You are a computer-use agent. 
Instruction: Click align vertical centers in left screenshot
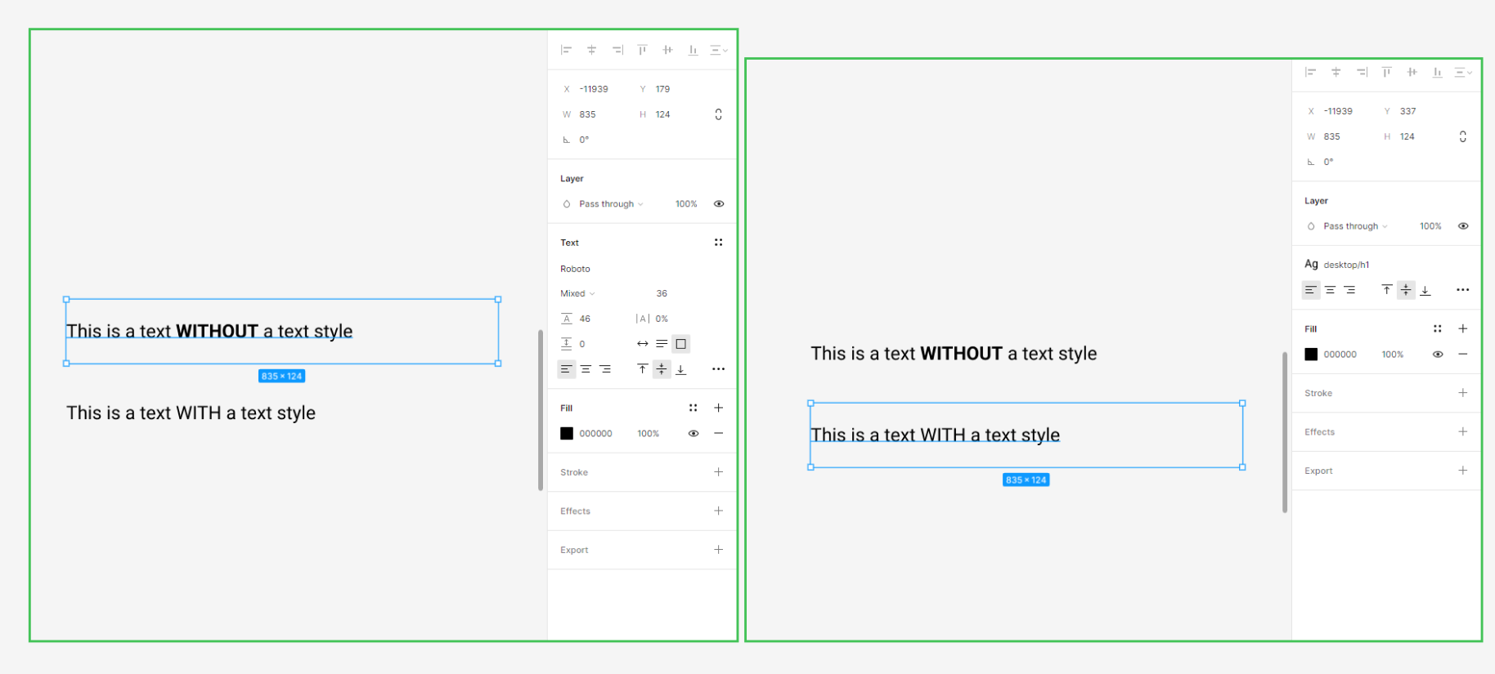pyautogui.click(x=668, y=50)
